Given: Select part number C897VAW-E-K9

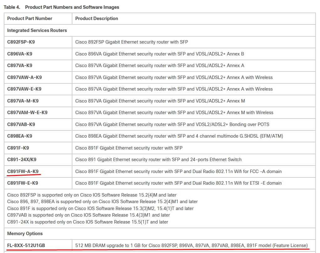Looking at the screenshot, I should tap(24, 89).
